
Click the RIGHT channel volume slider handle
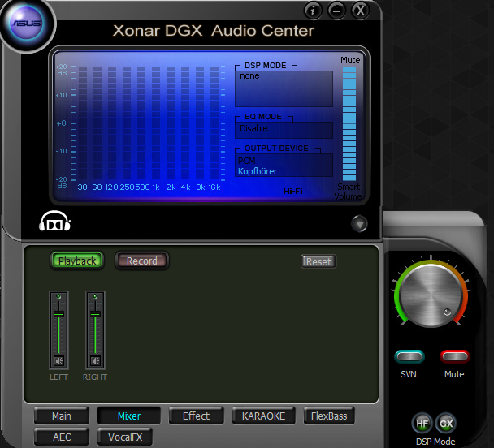tap(95, 313)
